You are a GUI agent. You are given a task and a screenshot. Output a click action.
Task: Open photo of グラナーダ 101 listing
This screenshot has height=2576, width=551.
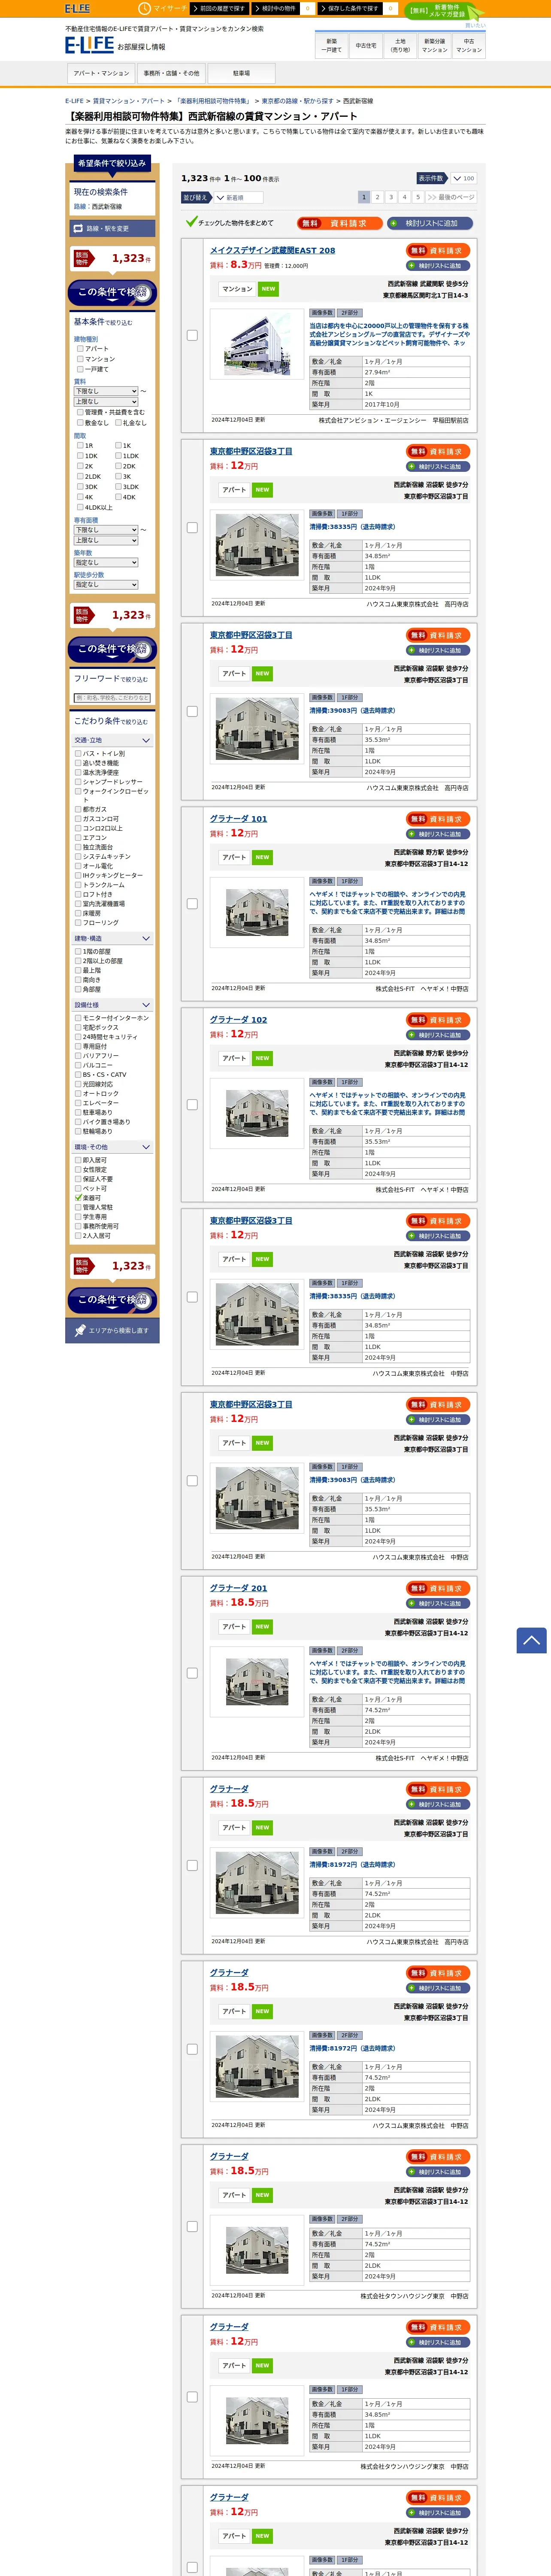[257, 912]
